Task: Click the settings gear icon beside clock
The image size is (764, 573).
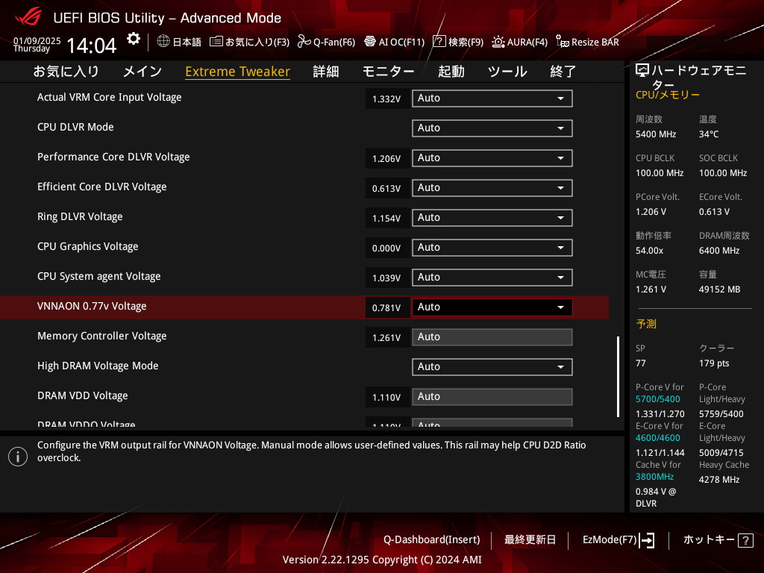Action: 133,40
